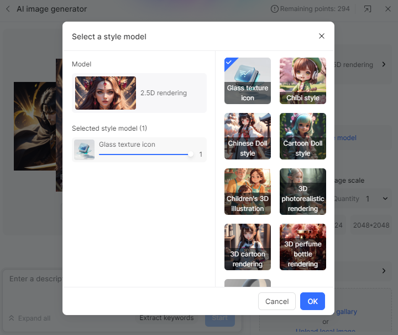Close the Select a style model dialog
Image resolution: width=398 pixels, height=335 pixels.
click(x=321, y=36)
